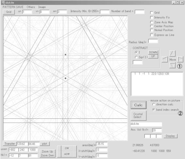Open the PATTERN SAVE menu
This screenshot has height=159, width=185.
pyautogui.click(x=13, y=7)
